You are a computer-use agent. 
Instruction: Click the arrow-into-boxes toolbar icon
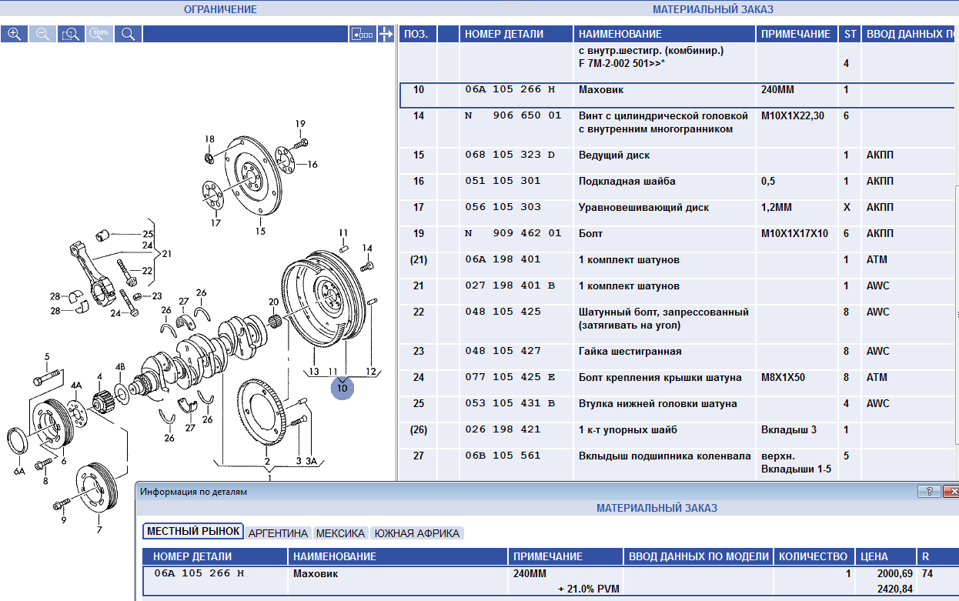pos(363,34)
